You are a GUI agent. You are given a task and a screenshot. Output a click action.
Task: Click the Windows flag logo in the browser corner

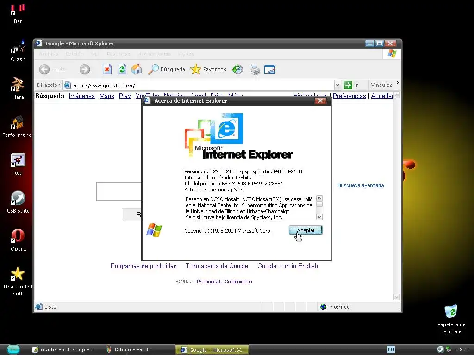(x=392, y=54)
